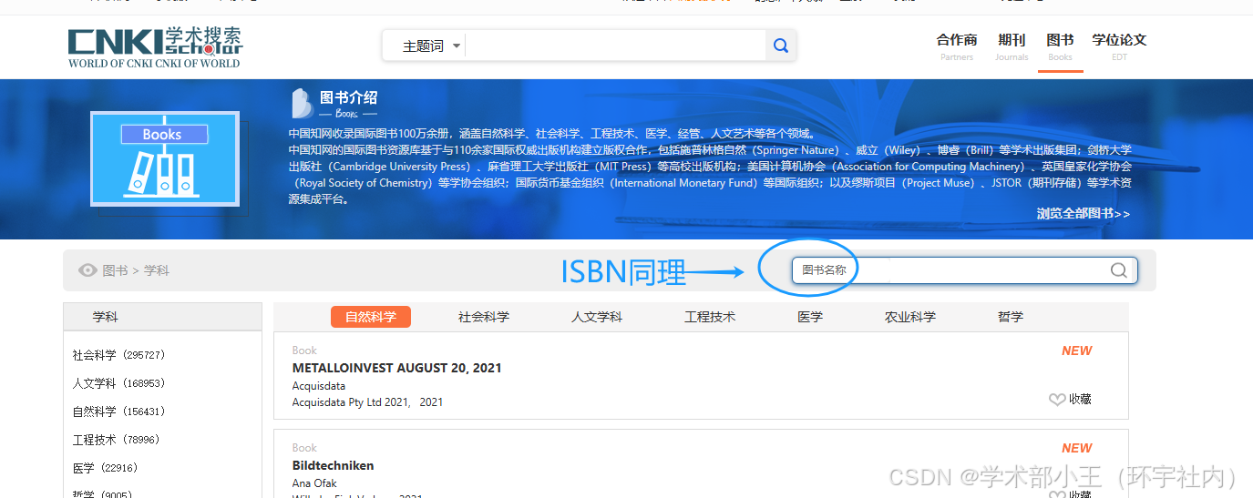Click NEW badge on METALLOINVEST entry
Viewport: 1253px width, 498px height.
[1076, 351]
